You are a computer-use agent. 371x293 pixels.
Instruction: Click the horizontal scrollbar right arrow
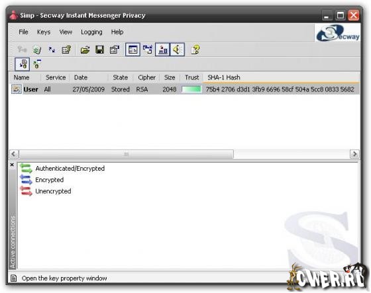354,154
